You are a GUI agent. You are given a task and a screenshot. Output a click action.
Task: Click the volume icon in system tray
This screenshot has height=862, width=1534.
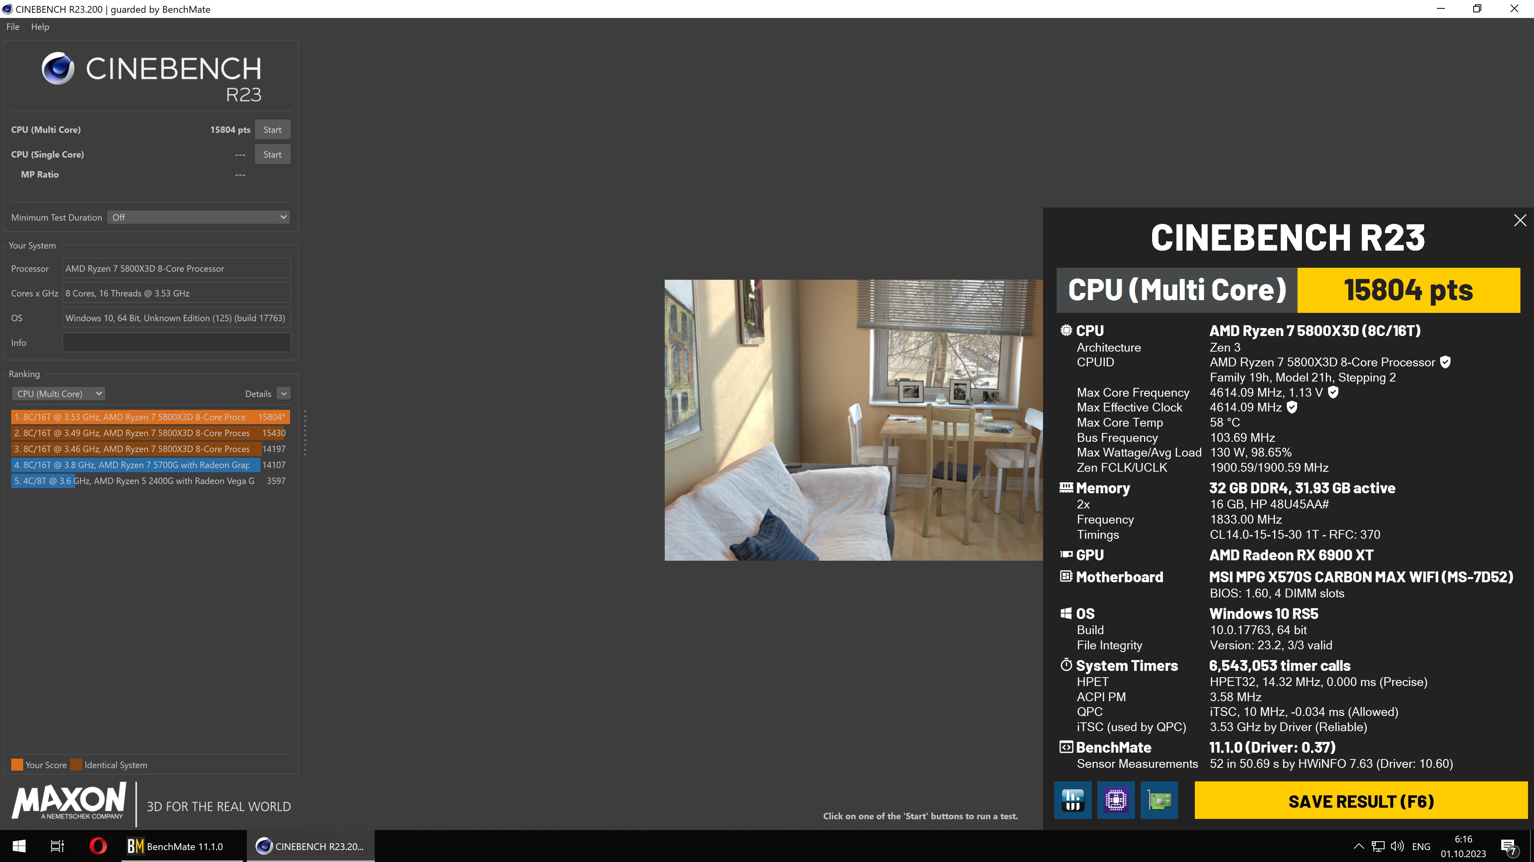pos(1397,846)
